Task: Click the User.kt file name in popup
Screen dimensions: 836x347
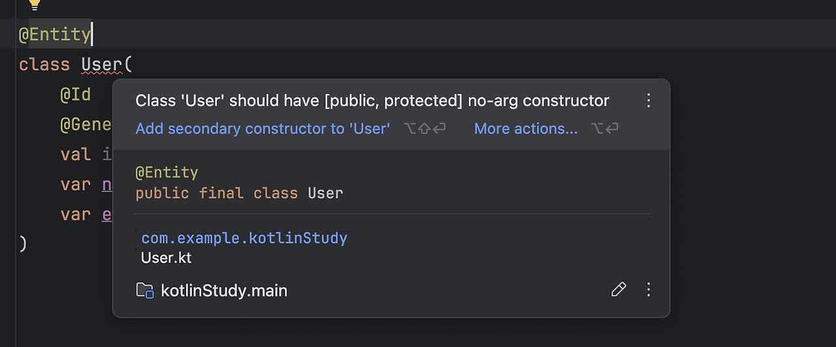Action: pos(167,258)
